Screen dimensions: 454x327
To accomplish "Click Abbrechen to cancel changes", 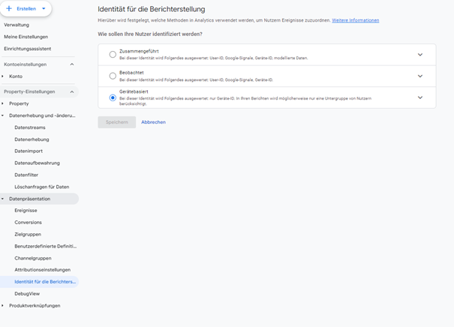I will point(153,122).
